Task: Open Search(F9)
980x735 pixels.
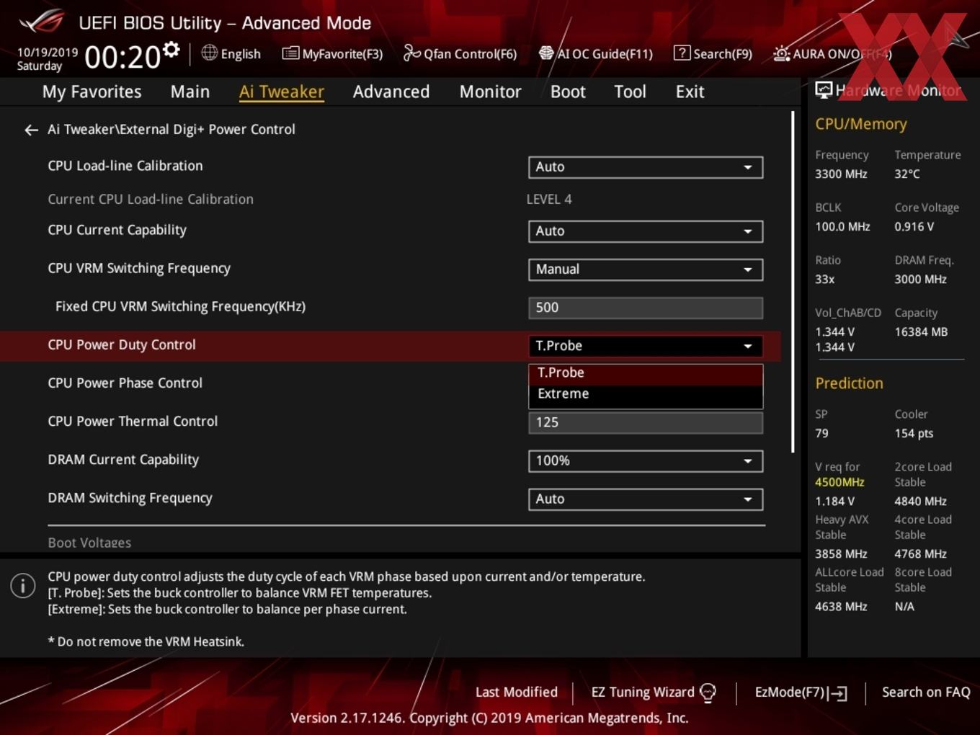Action: tap(713, 53)
